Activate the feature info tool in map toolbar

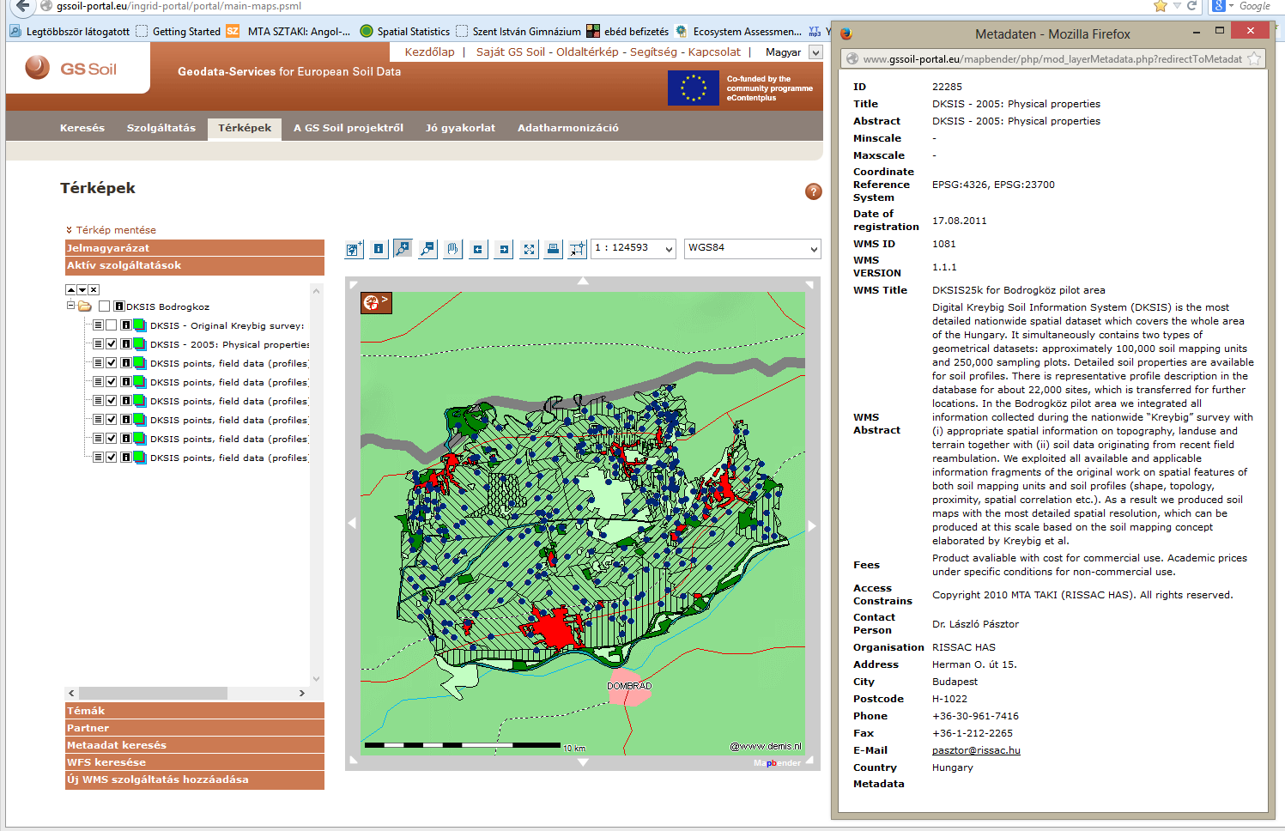[379, 249]
